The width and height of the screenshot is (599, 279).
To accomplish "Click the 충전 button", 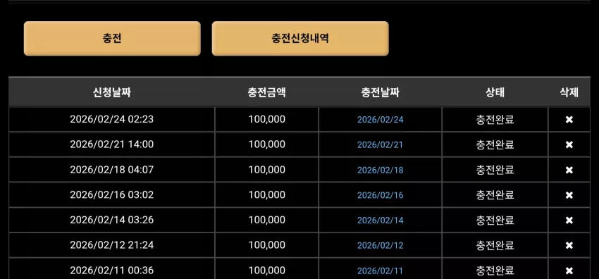I will click(112, 39).
